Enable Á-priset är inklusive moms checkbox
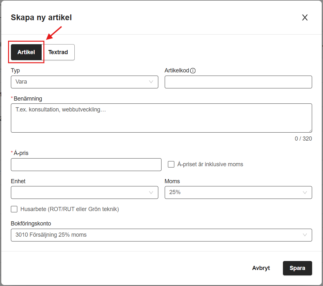Viewport: 323px width, 286px height. tap(171, 164)
